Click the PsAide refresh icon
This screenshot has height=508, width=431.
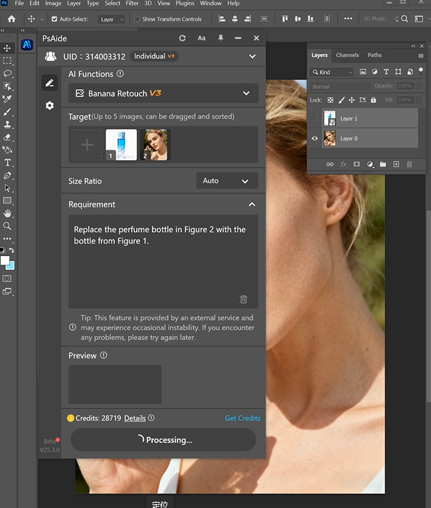[x=183, y=39]
